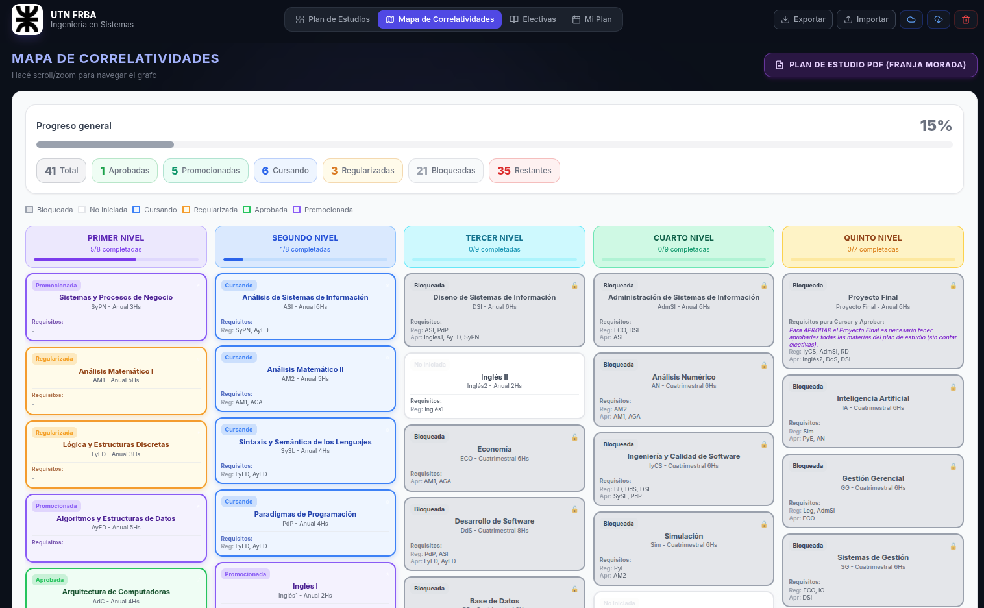Click the 41 Total stat chip
Image resolution: width=984 pixels, height=608 pixels.
pos(62,171)
